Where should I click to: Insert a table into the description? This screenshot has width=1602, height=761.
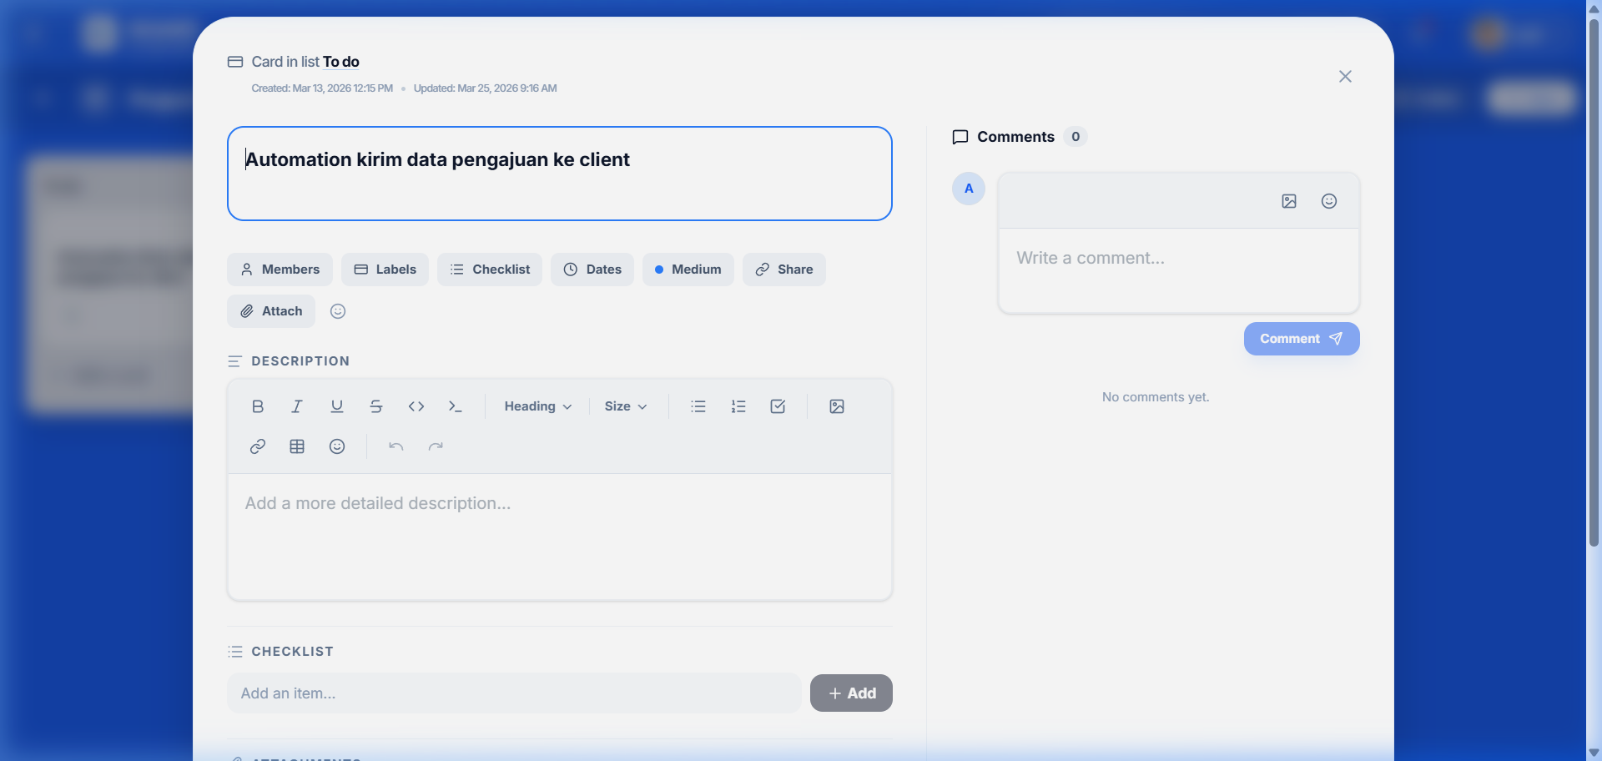coord(297,446)
